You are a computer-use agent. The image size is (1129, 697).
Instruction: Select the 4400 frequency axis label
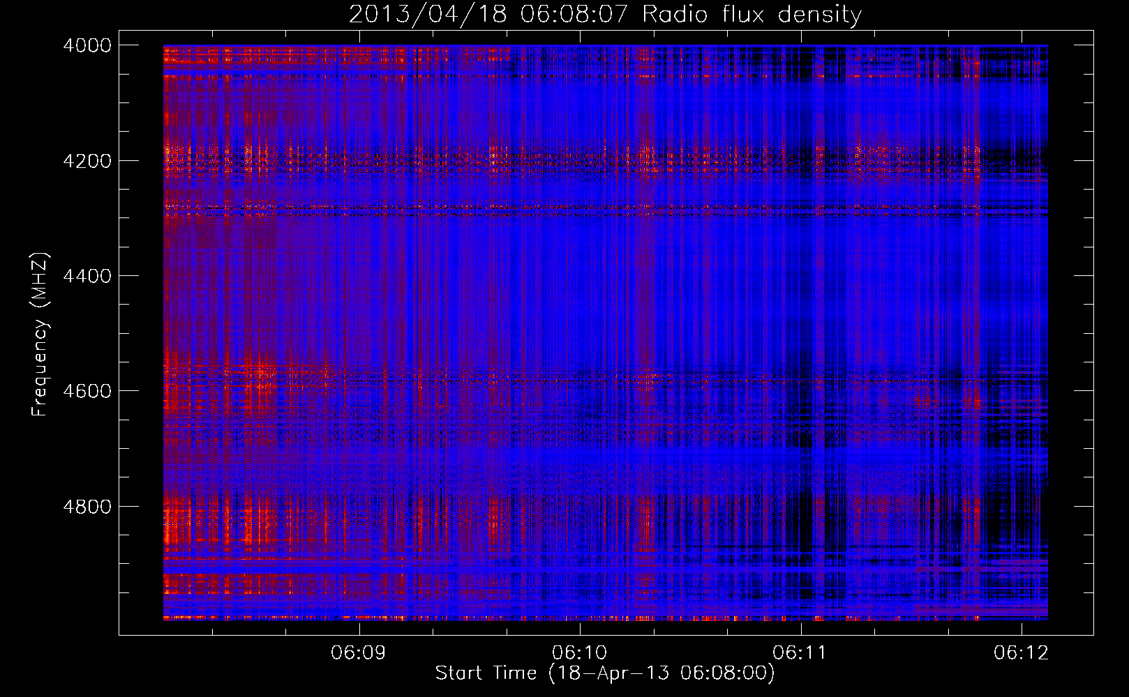point(87,276)
